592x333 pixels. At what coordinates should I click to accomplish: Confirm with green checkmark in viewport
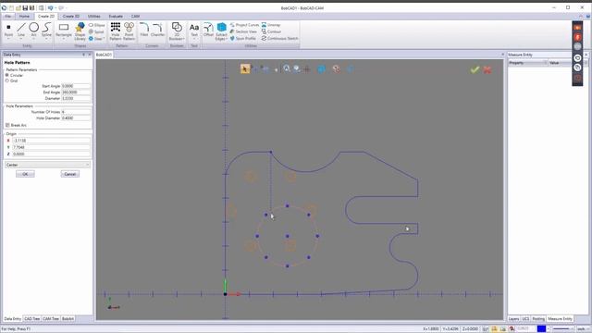[x=475, y=69]
